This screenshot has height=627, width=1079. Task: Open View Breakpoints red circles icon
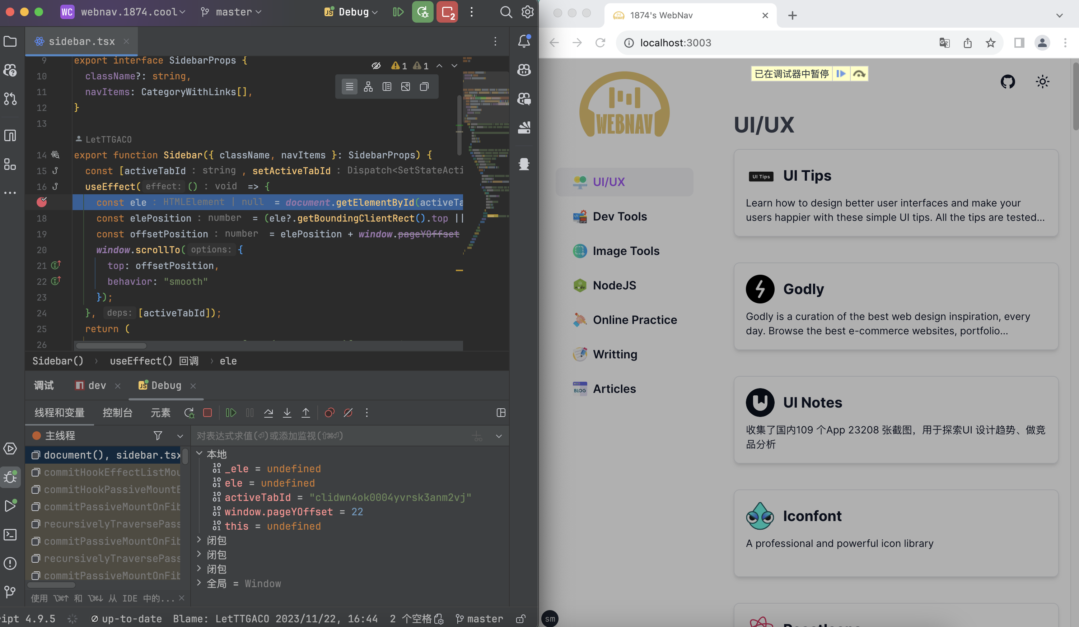coord(329,413)
